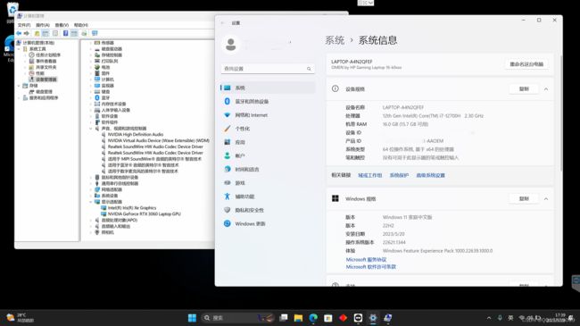Select NVIDIA High Definition Audio device

(x=136, y=135)
